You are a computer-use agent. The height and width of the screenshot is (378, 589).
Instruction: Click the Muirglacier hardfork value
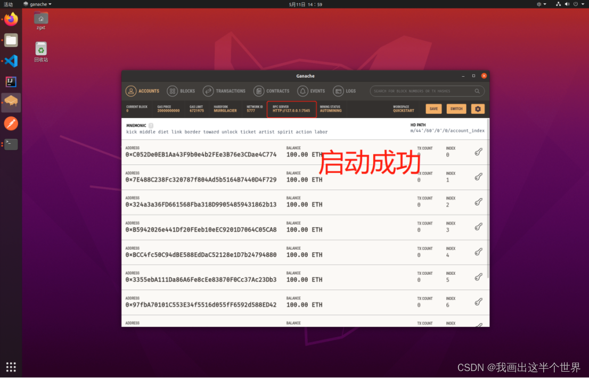pos(225,111)
